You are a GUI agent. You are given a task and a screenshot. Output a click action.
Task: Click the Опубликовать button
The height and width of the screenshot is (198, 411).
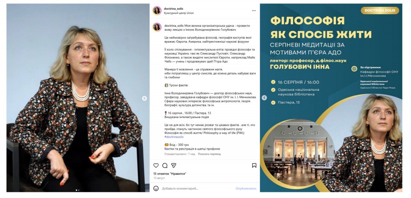point(246,188)
